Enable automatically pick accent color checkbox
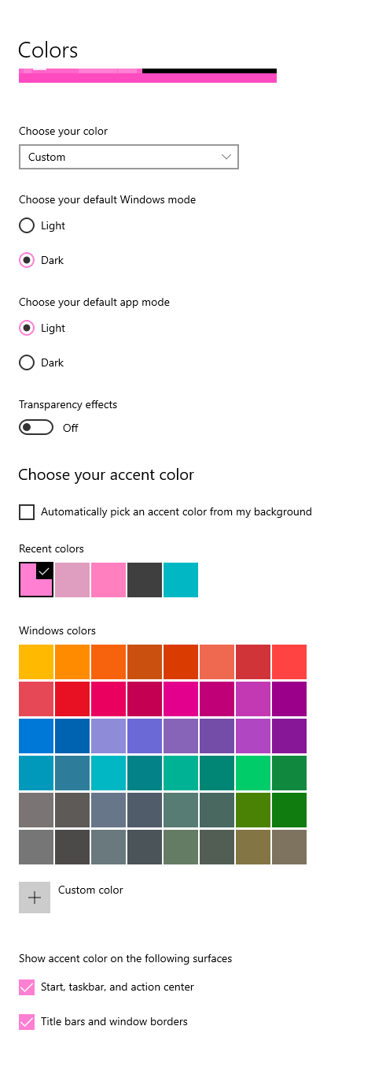386x1078 pixels. click(x=27, y=512)
